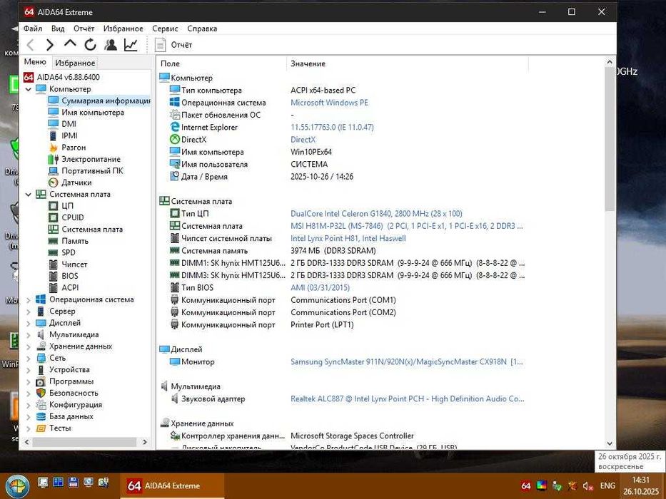
Task: Select the DMI icon in the tree
Action: [x=53, y=124]
